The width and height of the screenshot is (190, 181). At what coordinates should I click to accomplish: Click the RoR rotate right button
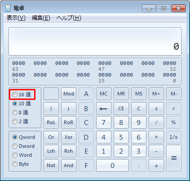point(69,122)
